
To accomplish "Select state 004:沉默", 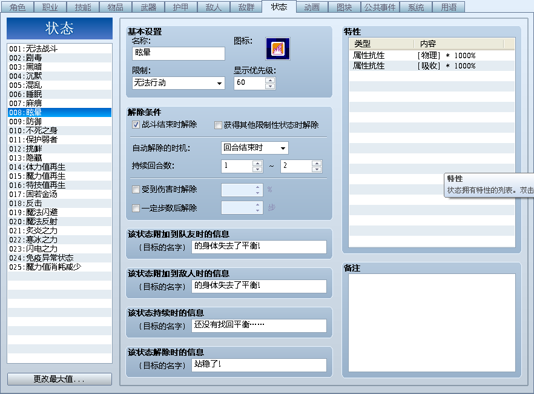I will pos(59,76).
